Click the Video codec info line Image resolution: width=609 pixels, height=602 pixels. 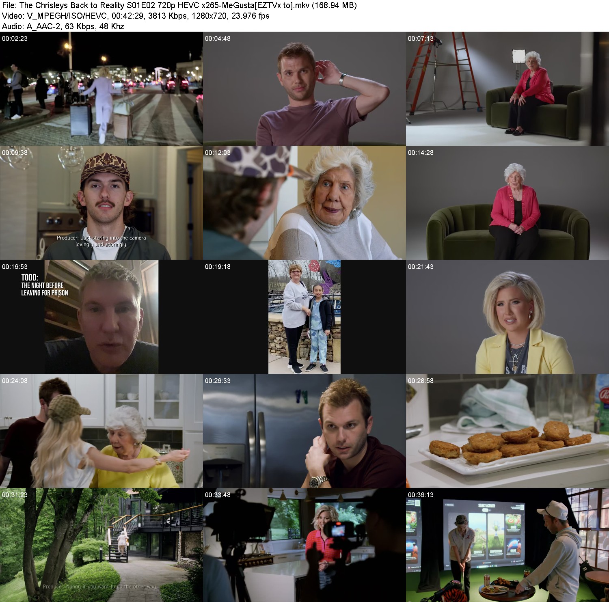[x=136, y=16]
